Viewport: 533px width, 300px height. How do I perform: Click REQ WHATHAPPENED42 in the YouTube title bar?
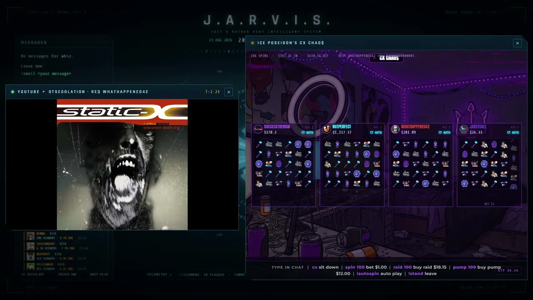120,92
